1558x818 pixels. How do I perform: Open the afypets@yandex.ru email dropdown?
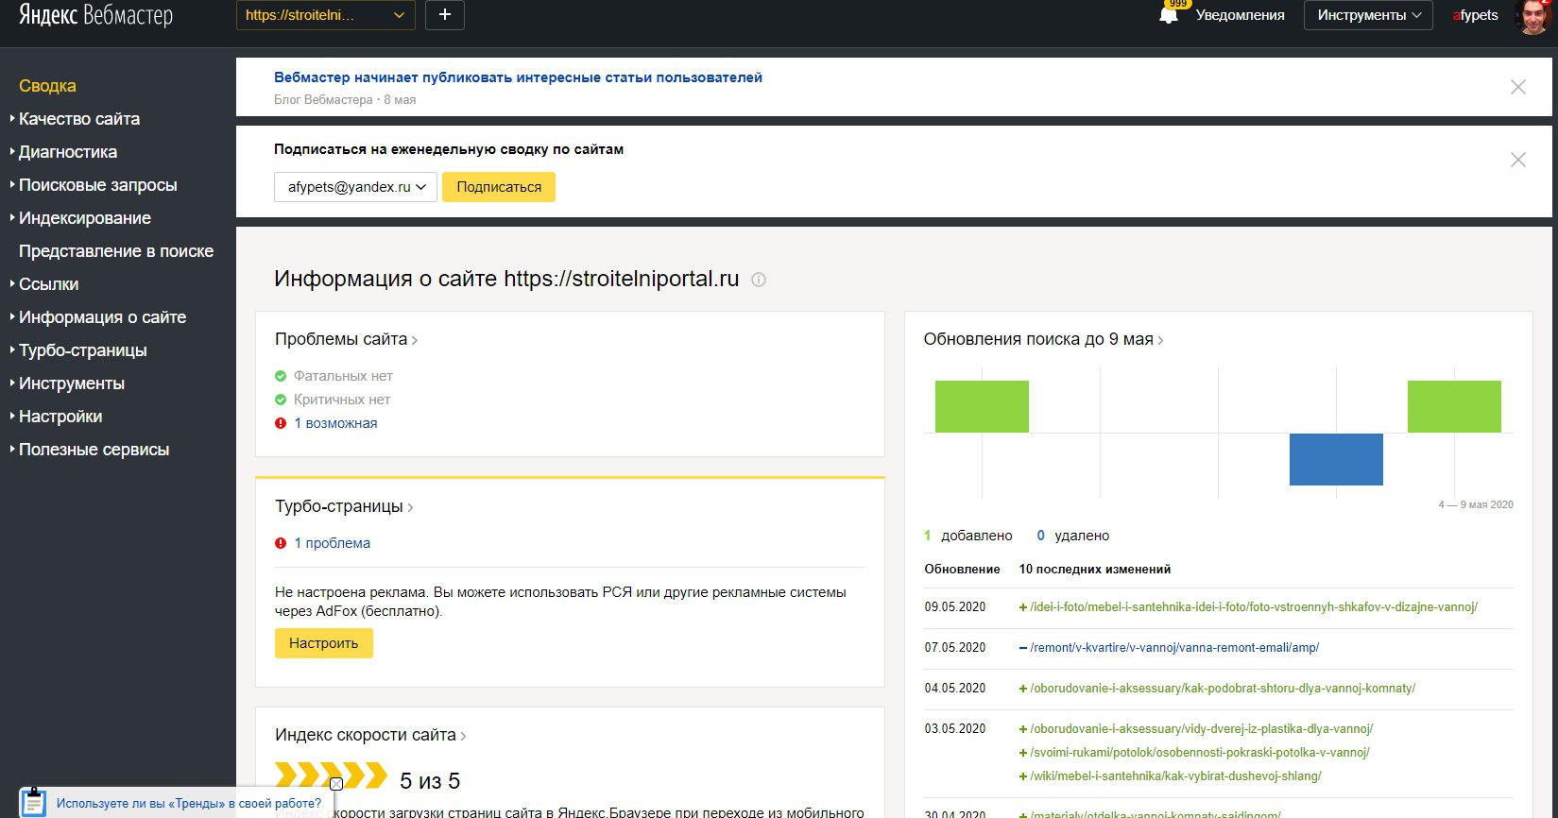pos(355,187)
